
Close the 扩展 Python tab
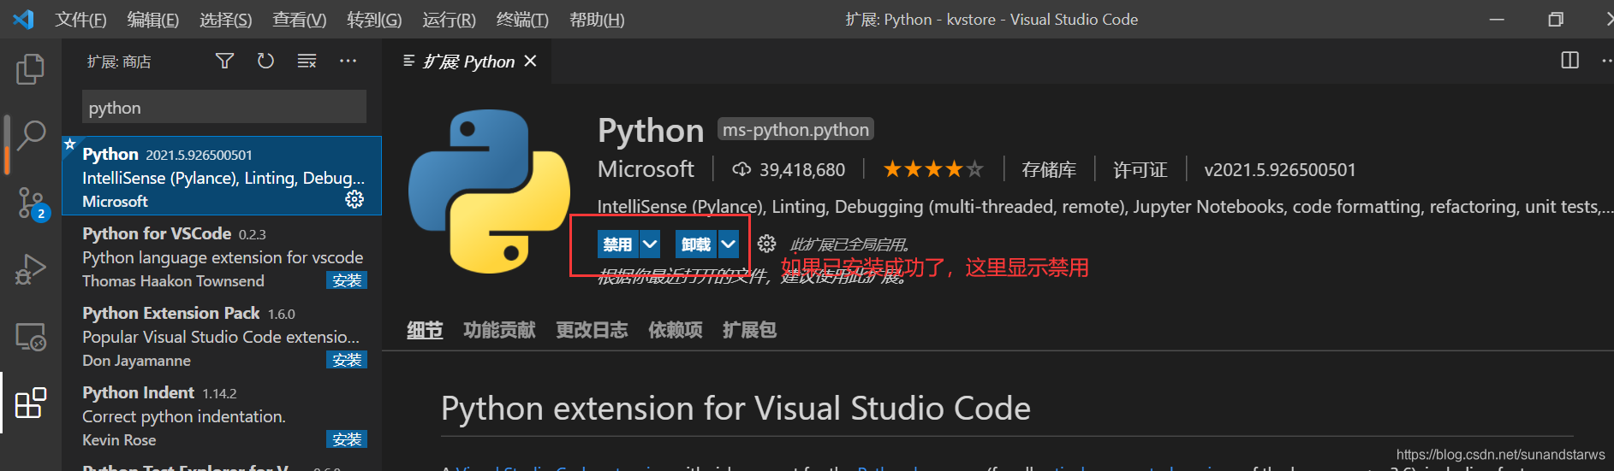click(x=531, y=61)
